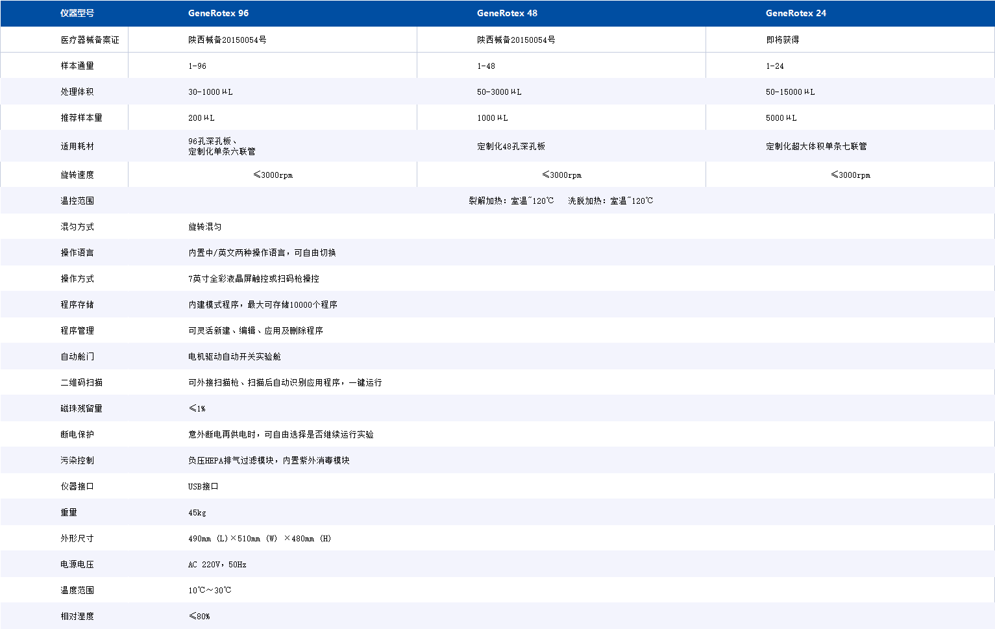Viewport: 995px width, 629px height.
Task: Click the '旋转速度' row label
Action: point(77,175)
